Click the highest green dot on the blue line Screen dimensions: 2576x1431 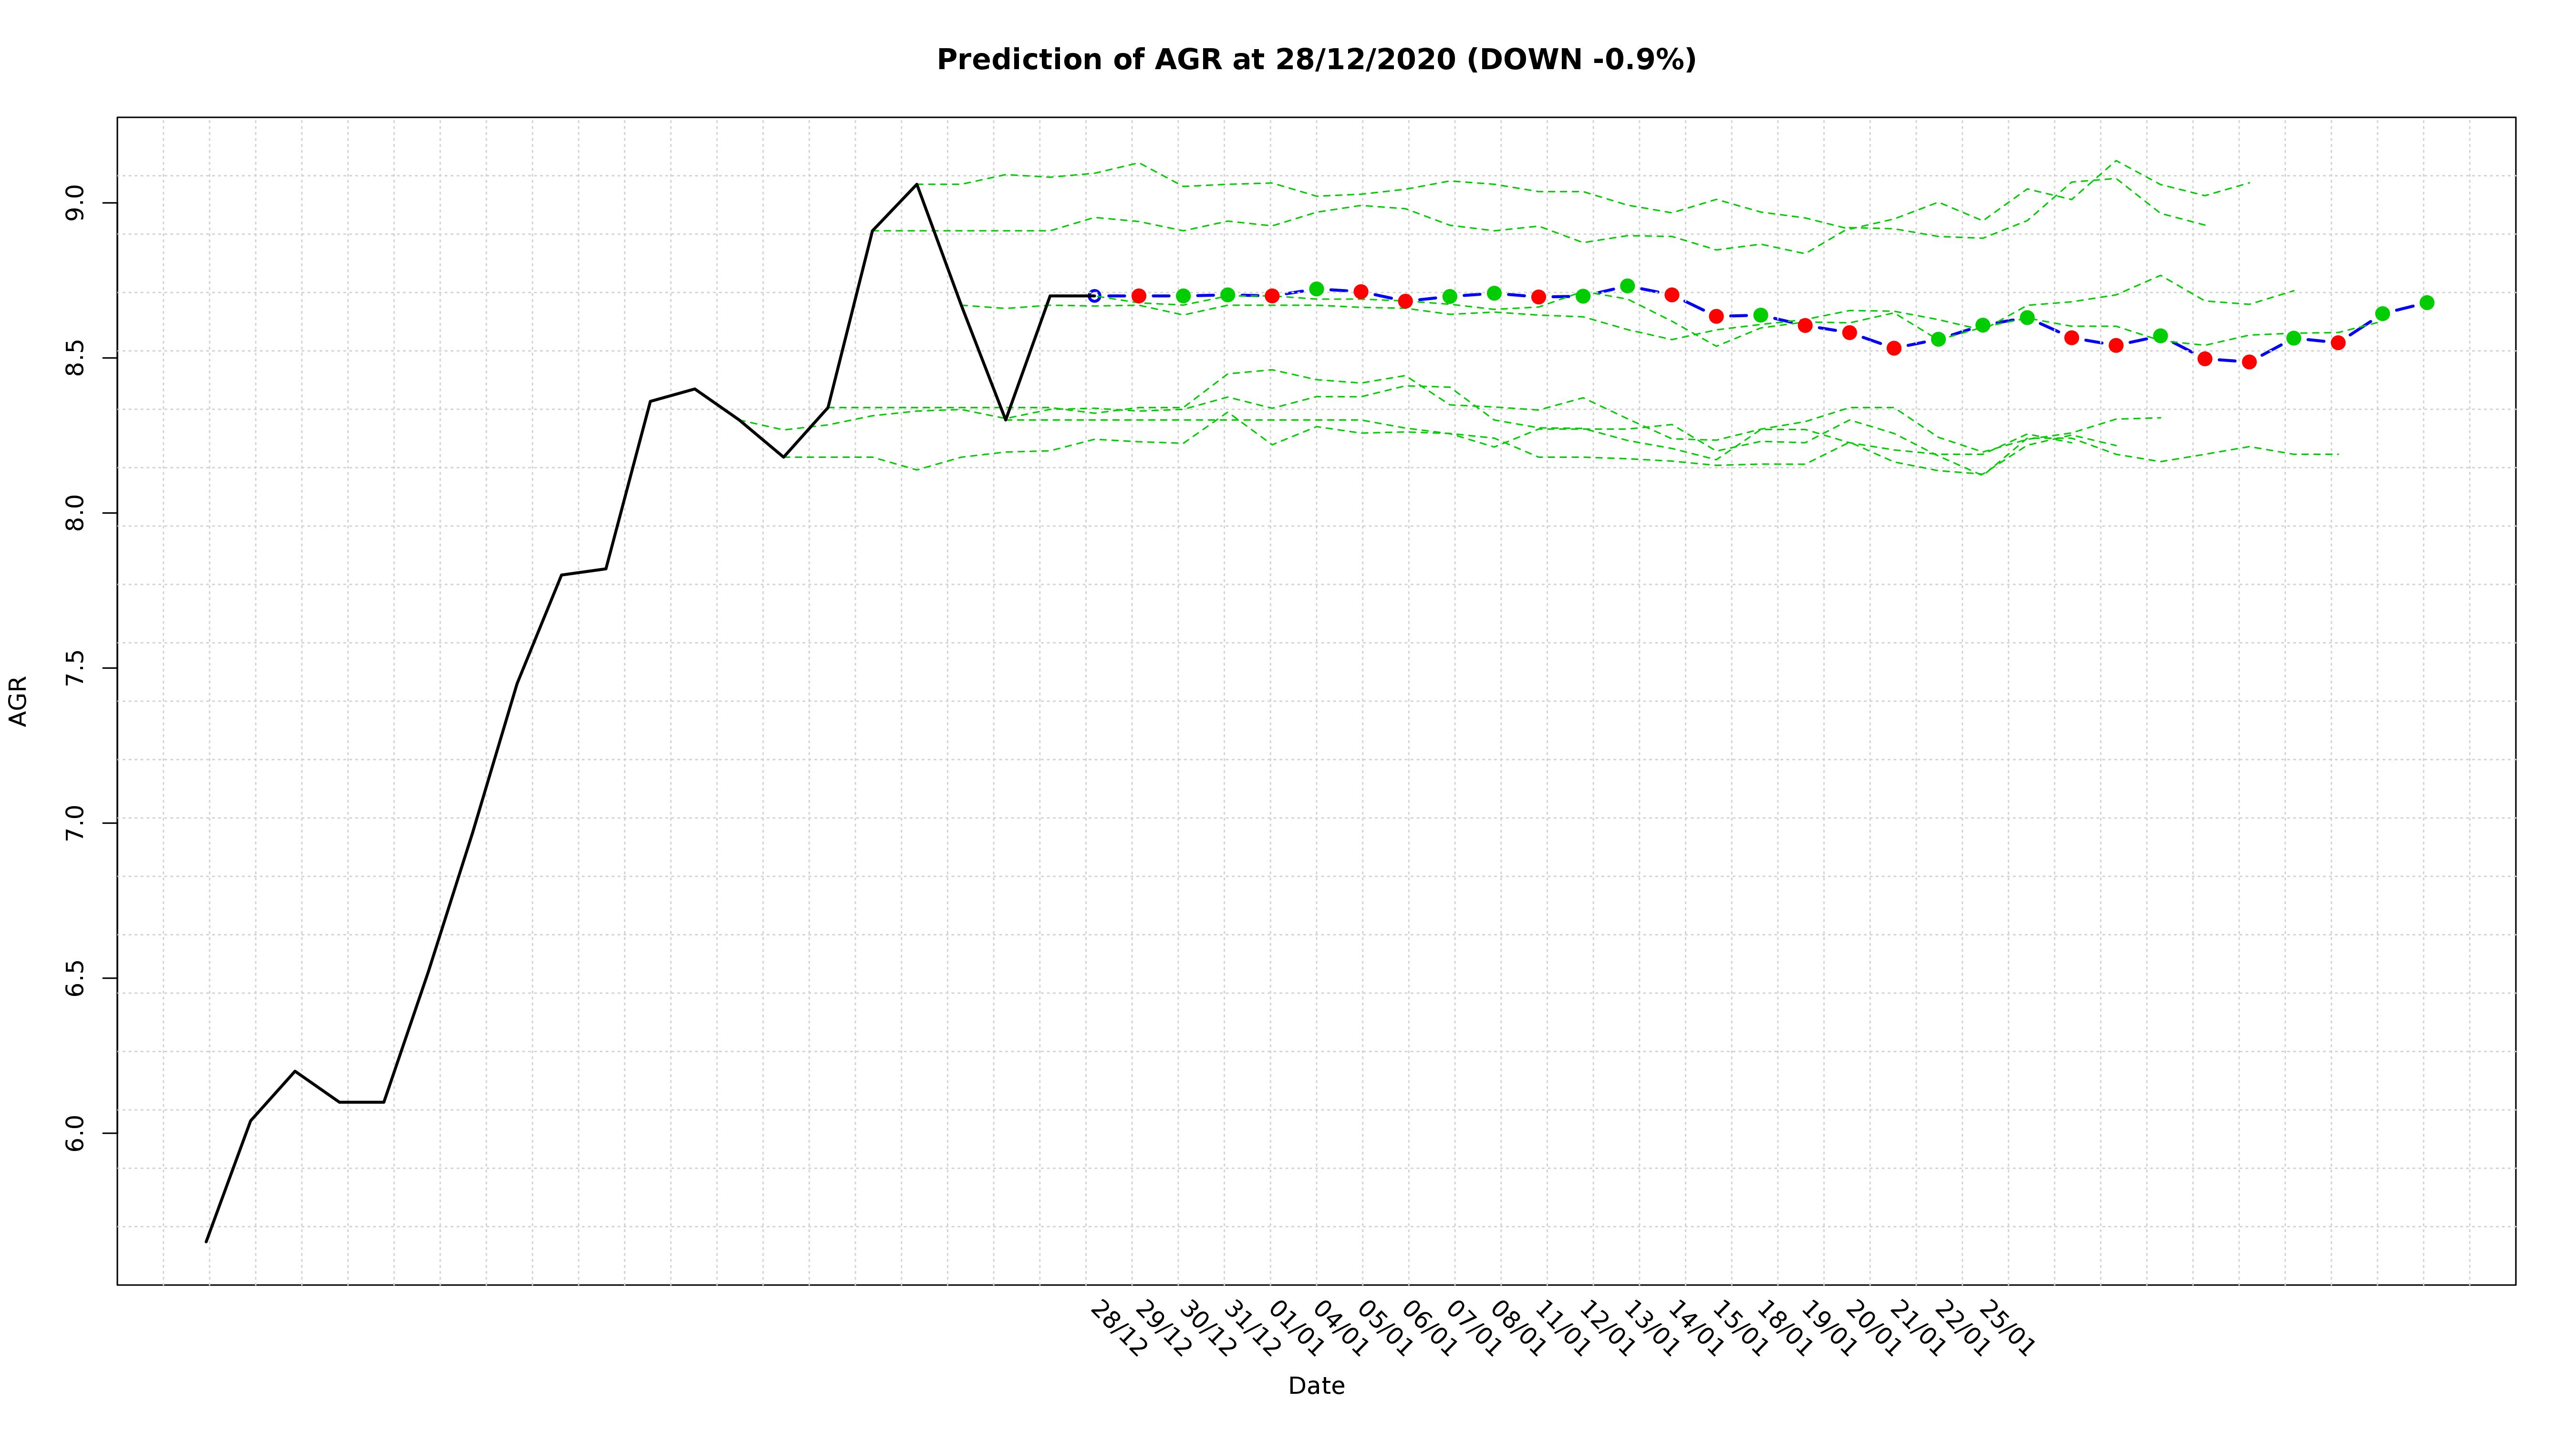click(x=1627, y=286)
